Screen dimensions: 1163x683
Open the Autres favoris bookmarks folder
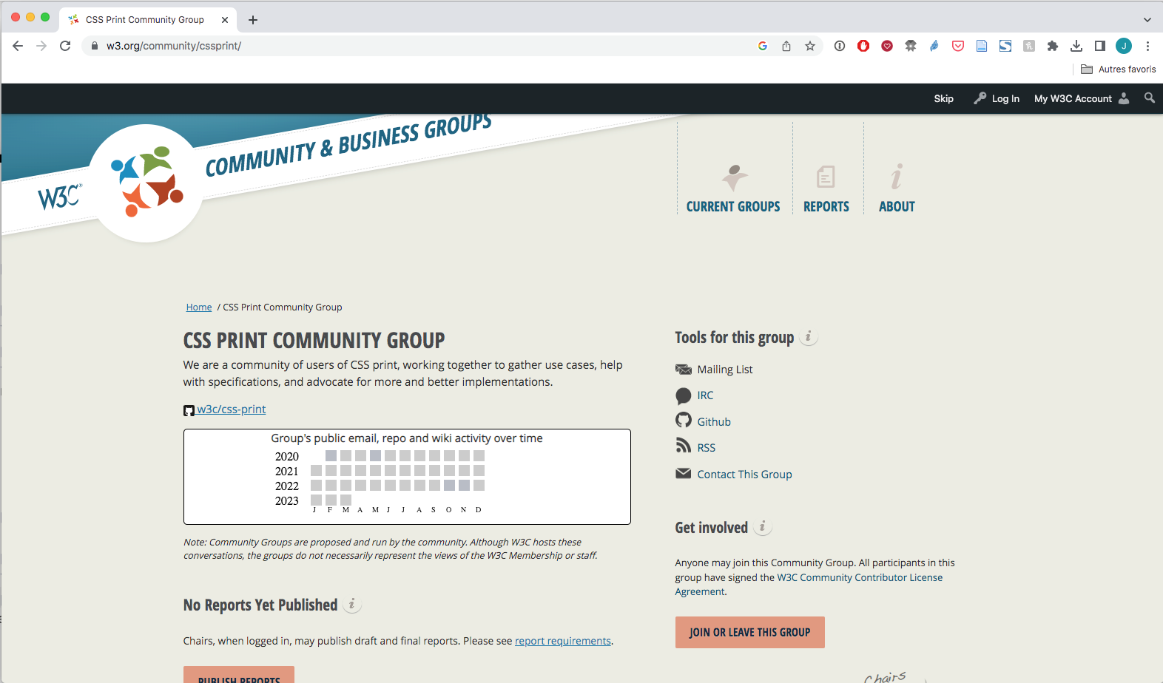click(x=1118, y=69)
